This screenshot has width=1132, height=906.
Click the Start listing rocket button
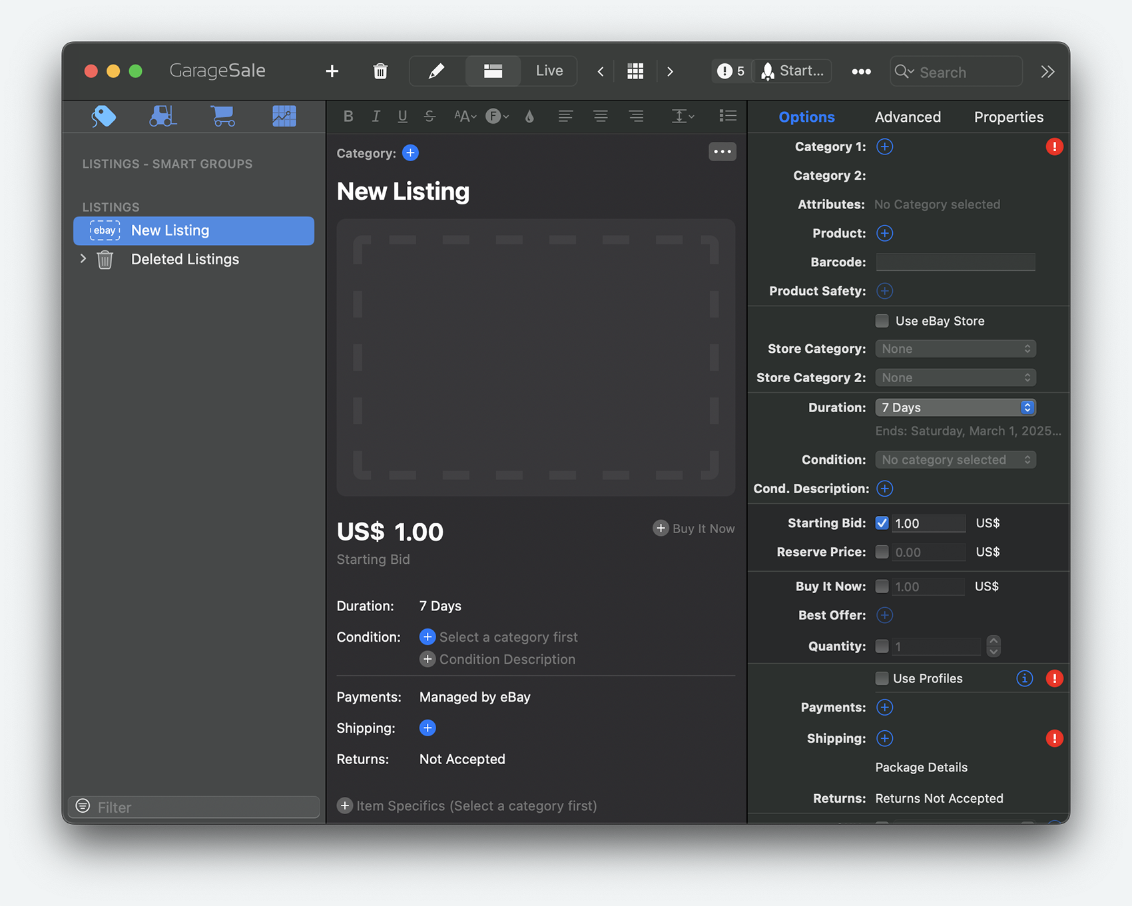pos(792,71)
